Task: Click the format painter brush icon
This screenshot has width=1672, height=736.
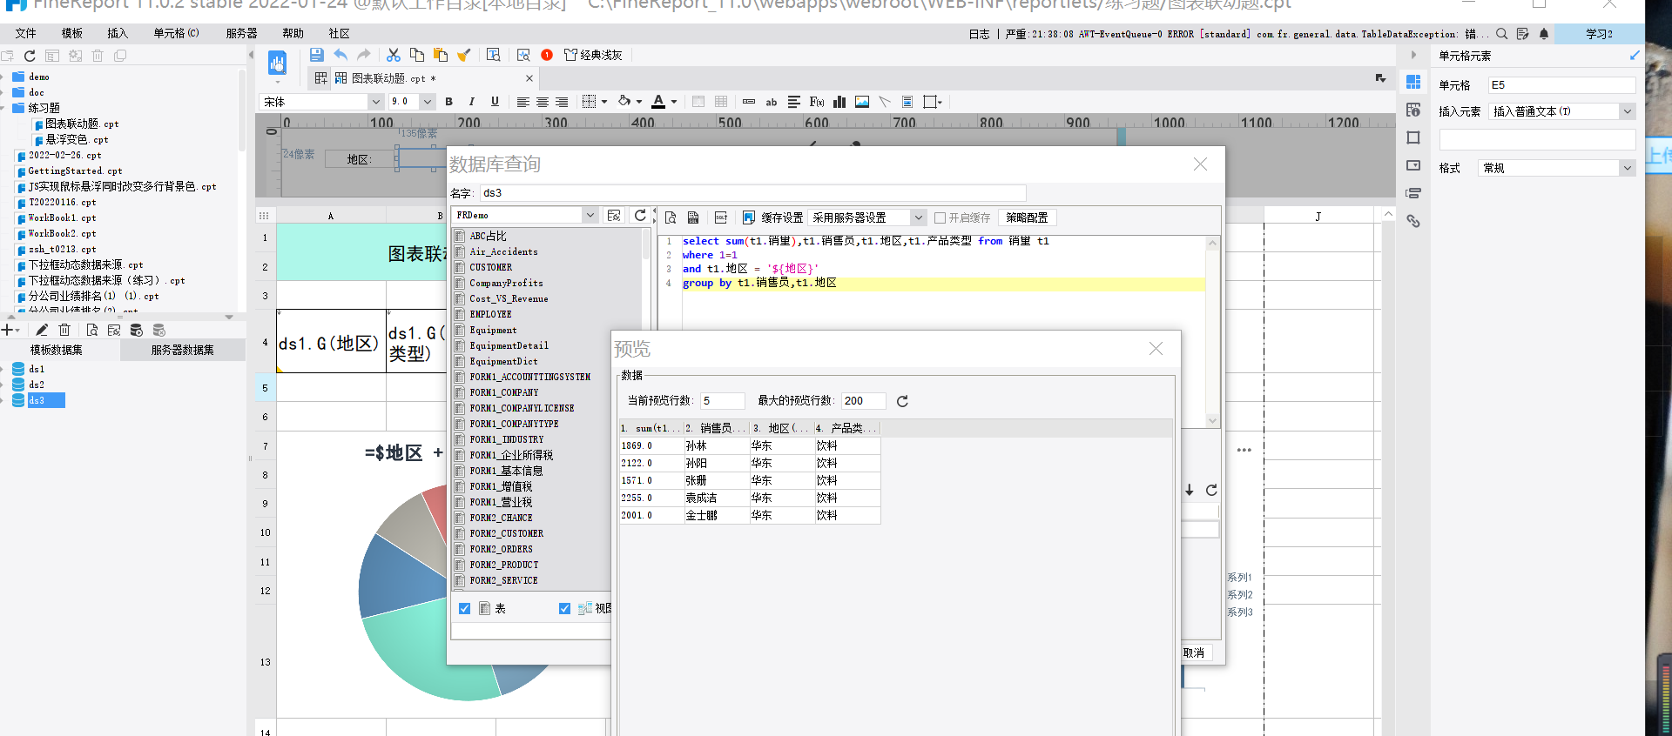Action: [x=464, y=55]
